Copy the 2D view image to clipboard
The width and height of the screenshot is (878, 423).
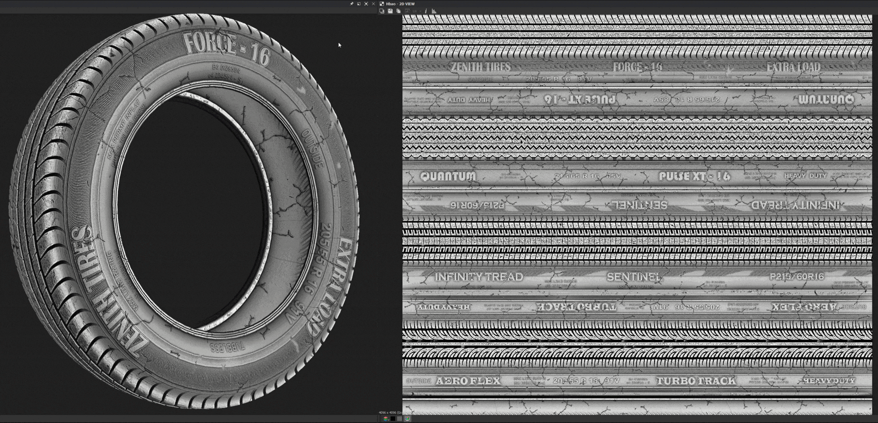(398, 11)
